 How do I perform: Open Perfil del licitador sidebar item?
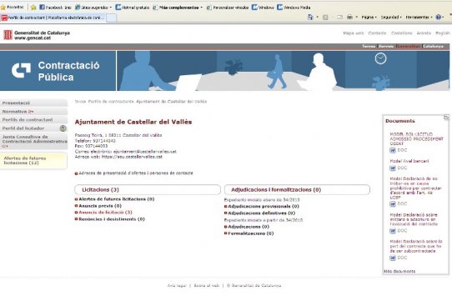pos(23,128)
